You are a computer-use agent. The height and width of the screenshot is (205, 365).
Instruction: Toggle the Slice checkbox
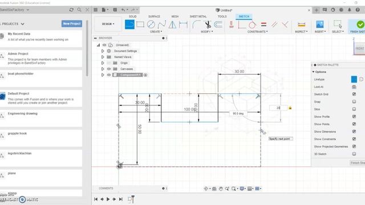(354, 109)
